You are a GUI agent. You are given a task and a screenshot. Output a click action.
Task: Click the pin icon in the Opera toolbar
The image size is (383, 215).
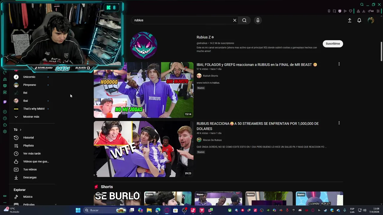tap(329, 11)
